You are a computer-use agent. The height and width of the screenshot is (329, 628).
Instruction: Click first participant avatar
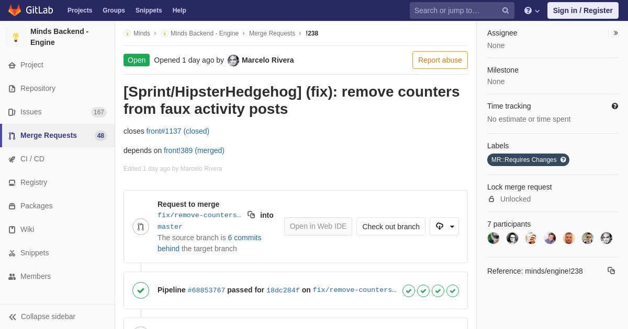coord(494,238)
